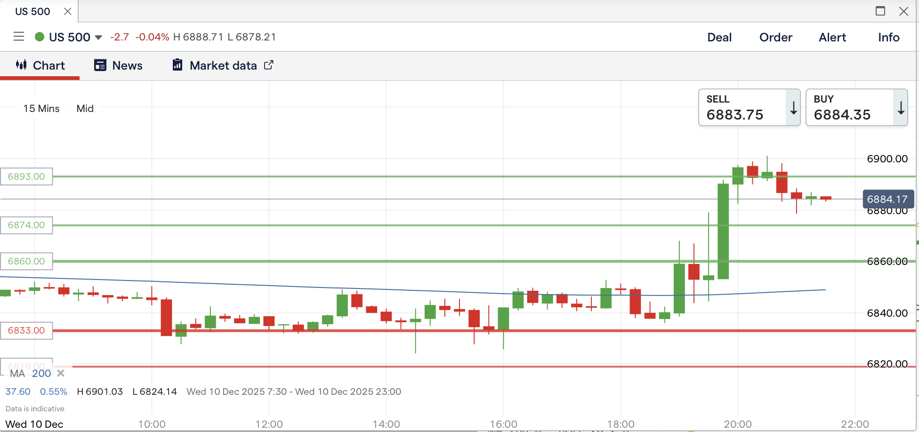The height and width of the screenshot is (432, 919).
Task: Close the US 500 tab
Action: click(68, 11)
